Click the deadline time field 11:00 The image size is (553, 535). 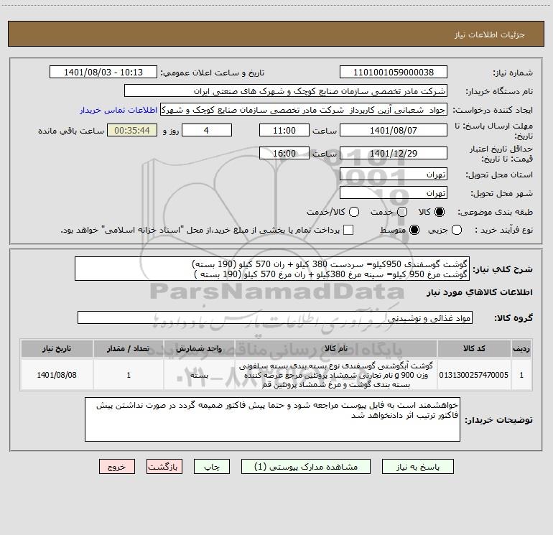click(284, 130)
